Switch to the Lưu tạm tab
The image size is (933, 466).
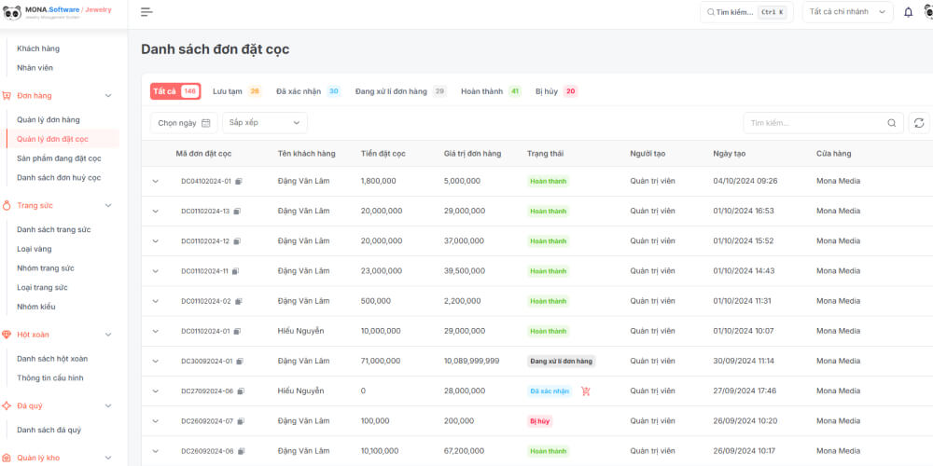[x=237, y=91]
